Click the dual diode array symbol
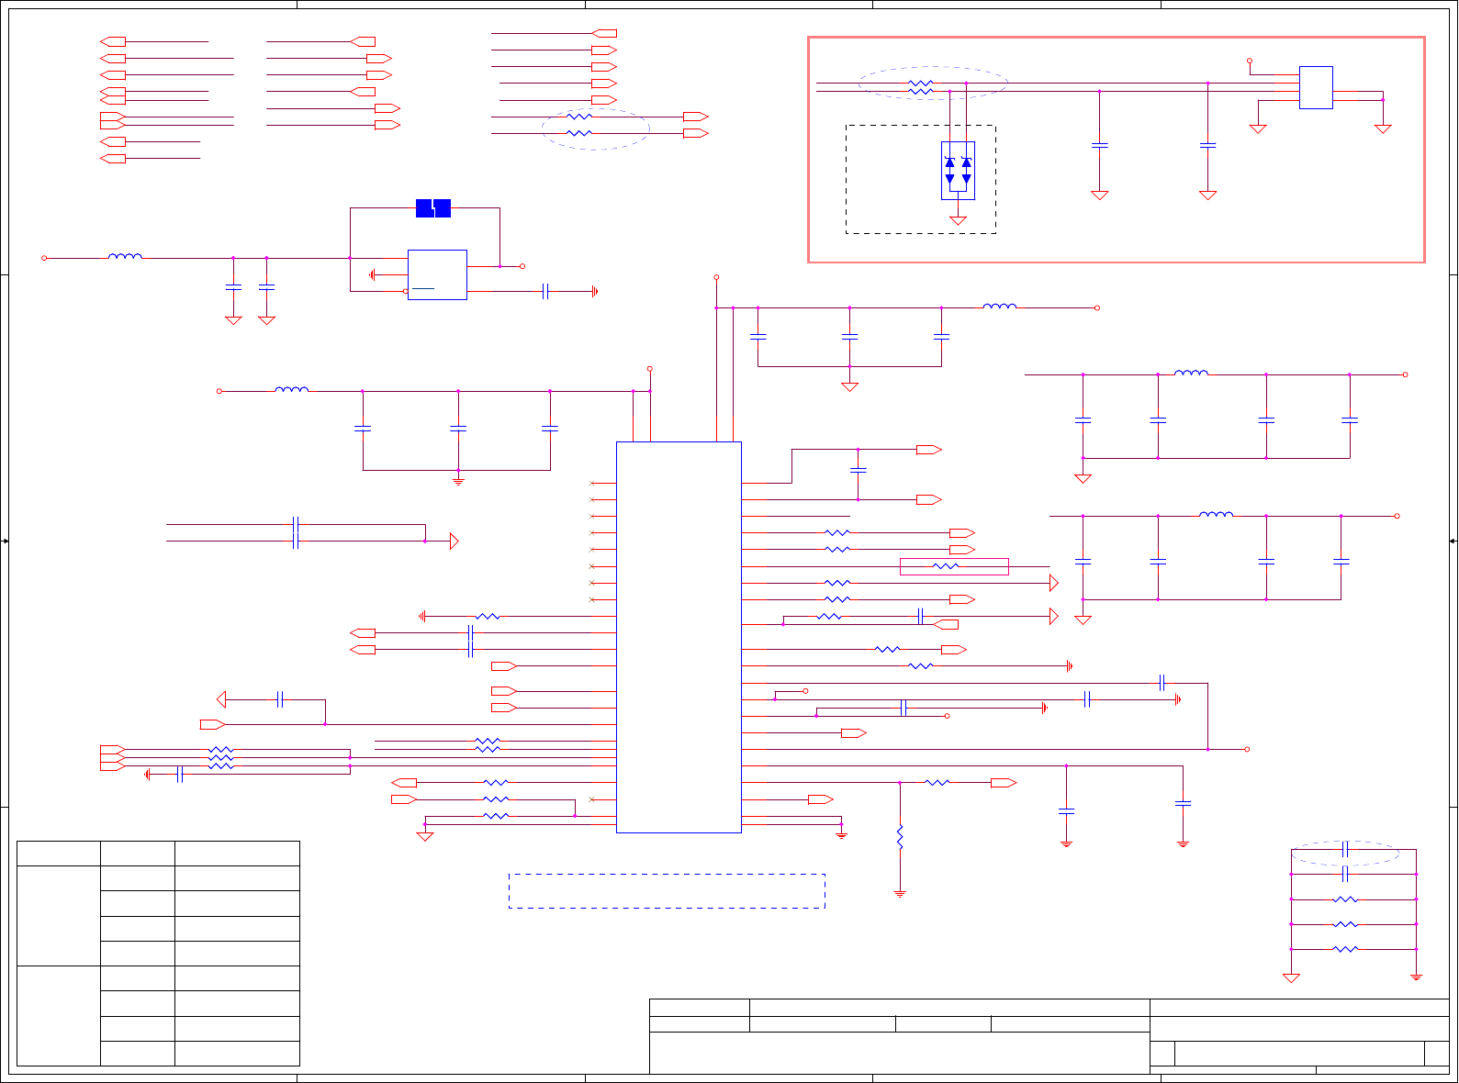The height and width of the screenshot is (1083, 1459). pyautogui.click(x=958, y=171)
